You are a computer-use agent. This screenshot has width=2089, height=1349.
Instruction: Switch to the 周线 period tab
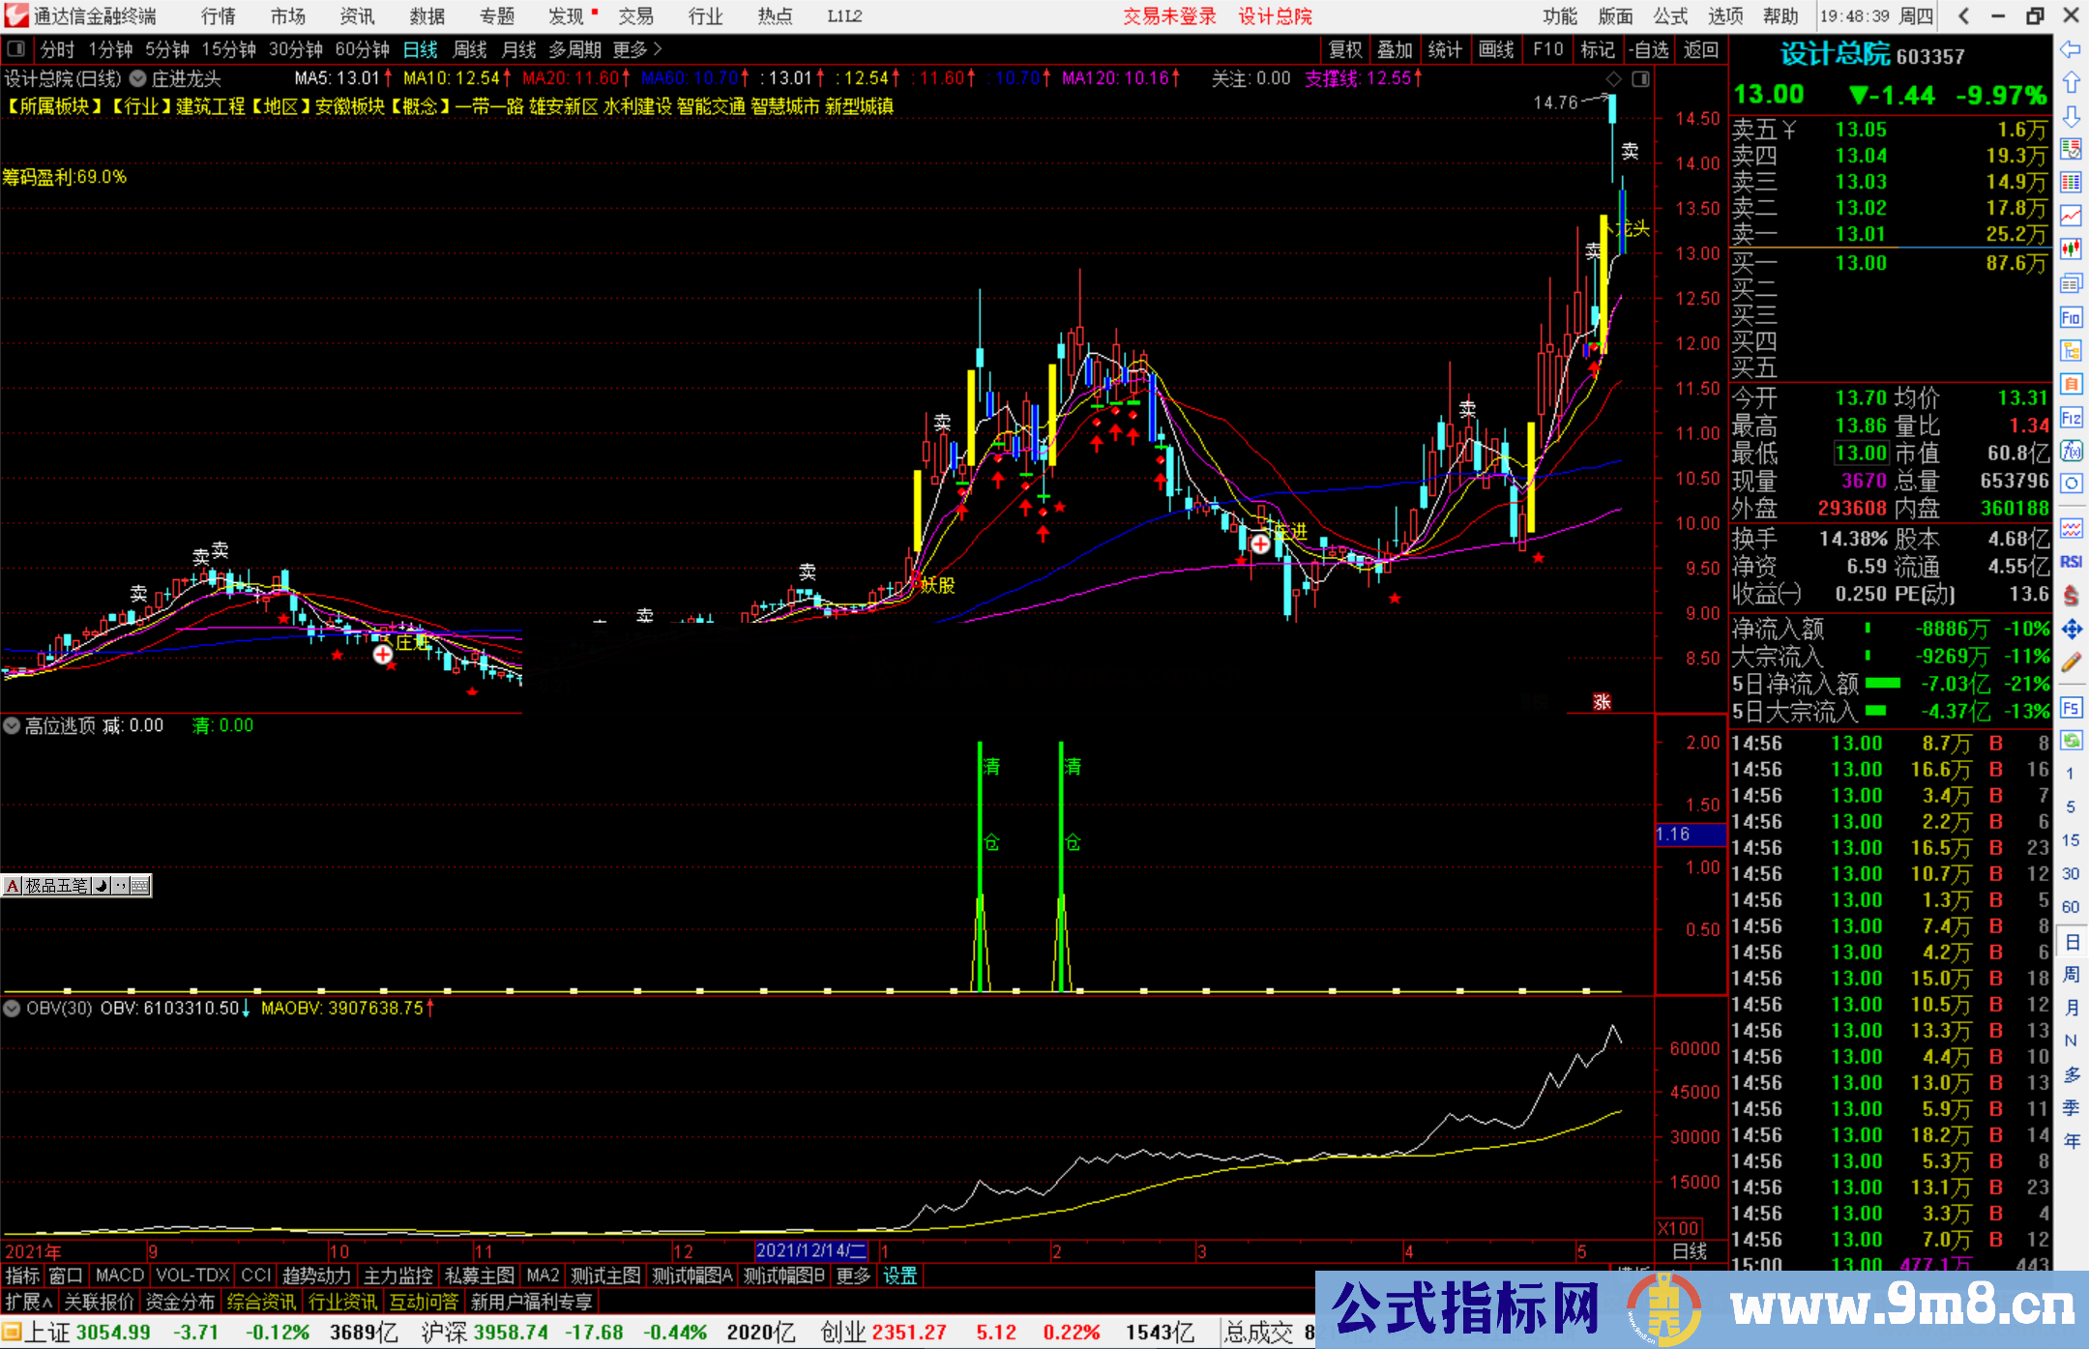pos(470,49)
